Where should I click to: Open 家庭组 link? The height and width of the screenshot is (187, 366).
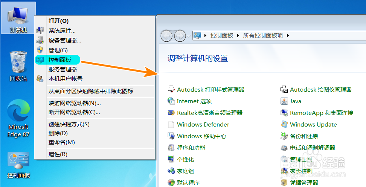[185, 171]
